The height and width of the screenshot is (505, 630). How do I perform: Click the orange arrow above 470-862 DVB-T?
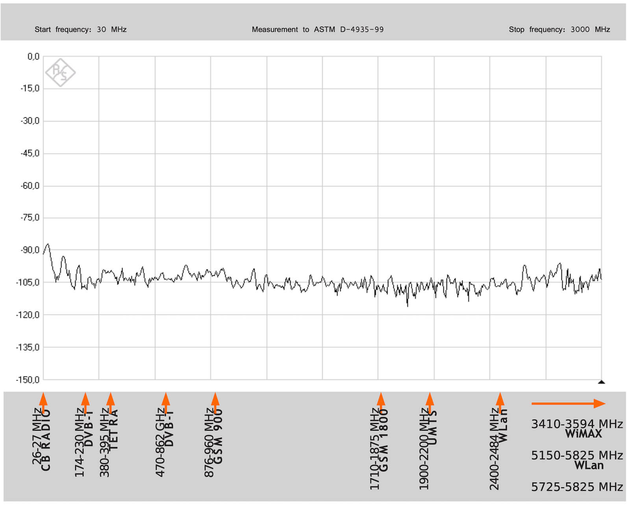pyautogui.click(x=166, y=402)
